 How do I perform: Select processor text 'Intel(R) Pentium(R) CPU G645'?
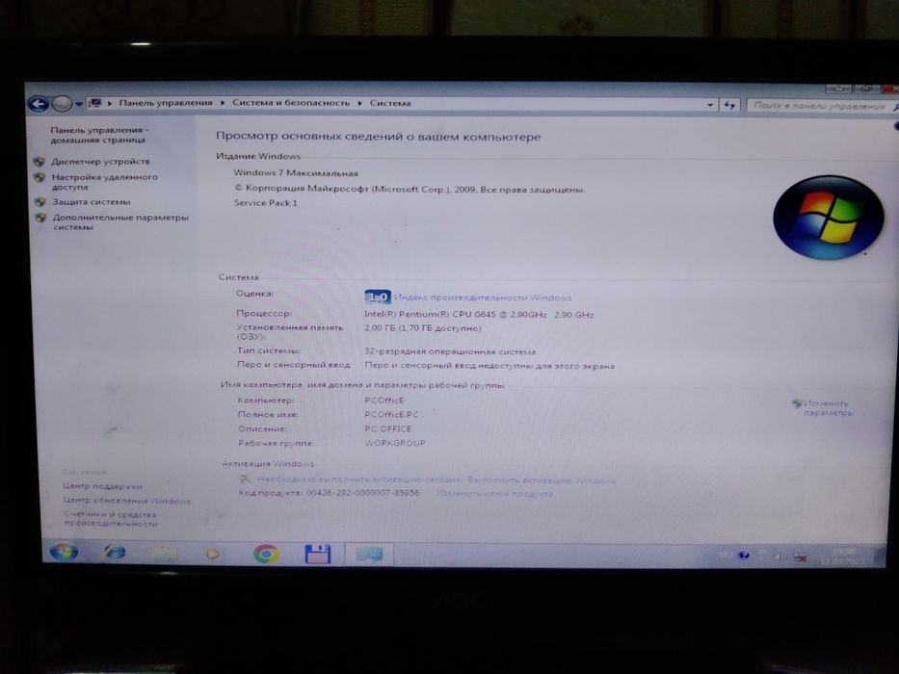(430, 314)
